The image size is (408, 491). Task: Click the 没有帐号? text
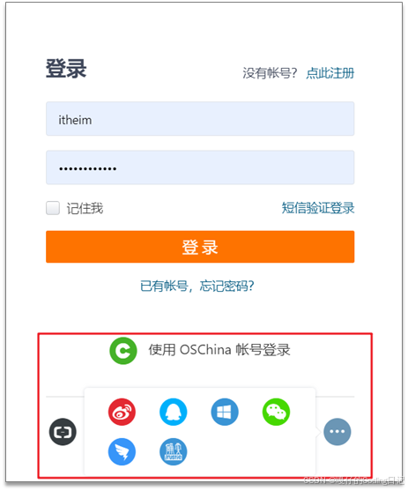tap(270, 73)
